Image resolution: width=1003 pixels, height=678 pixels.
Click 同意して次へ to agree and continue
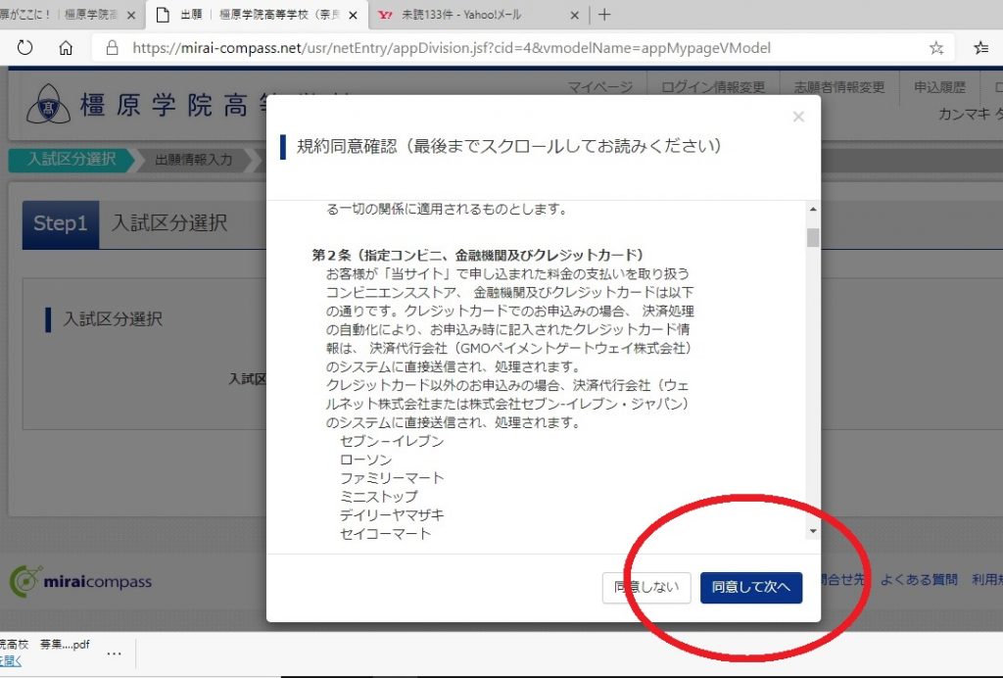(x=751, y=587)
